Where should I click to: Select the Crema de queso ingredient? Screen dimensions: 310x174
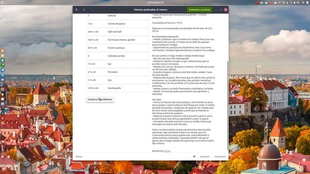pyautogui.click(x=117, y=24)
